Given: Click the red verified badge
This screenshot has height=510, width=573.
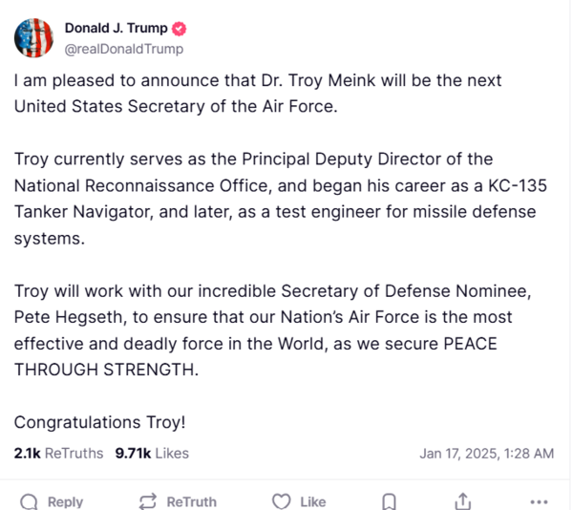Looking at the screenshot, I should tap(179, 29).
